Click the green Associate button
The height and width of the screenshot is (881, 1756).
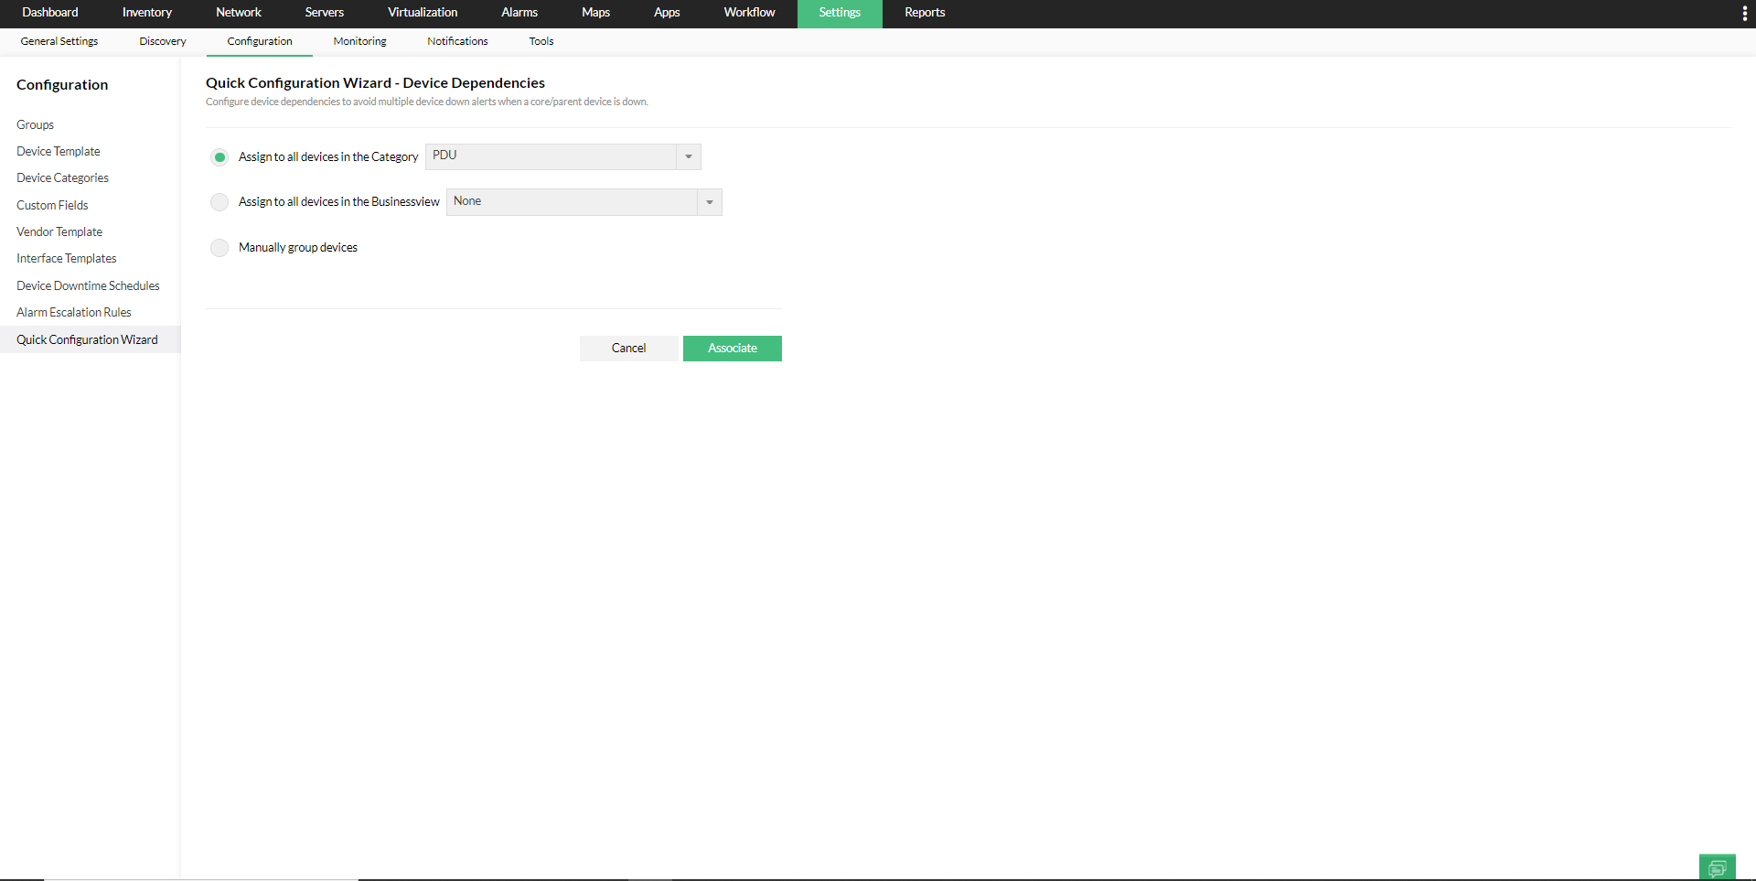click(732, 349)
